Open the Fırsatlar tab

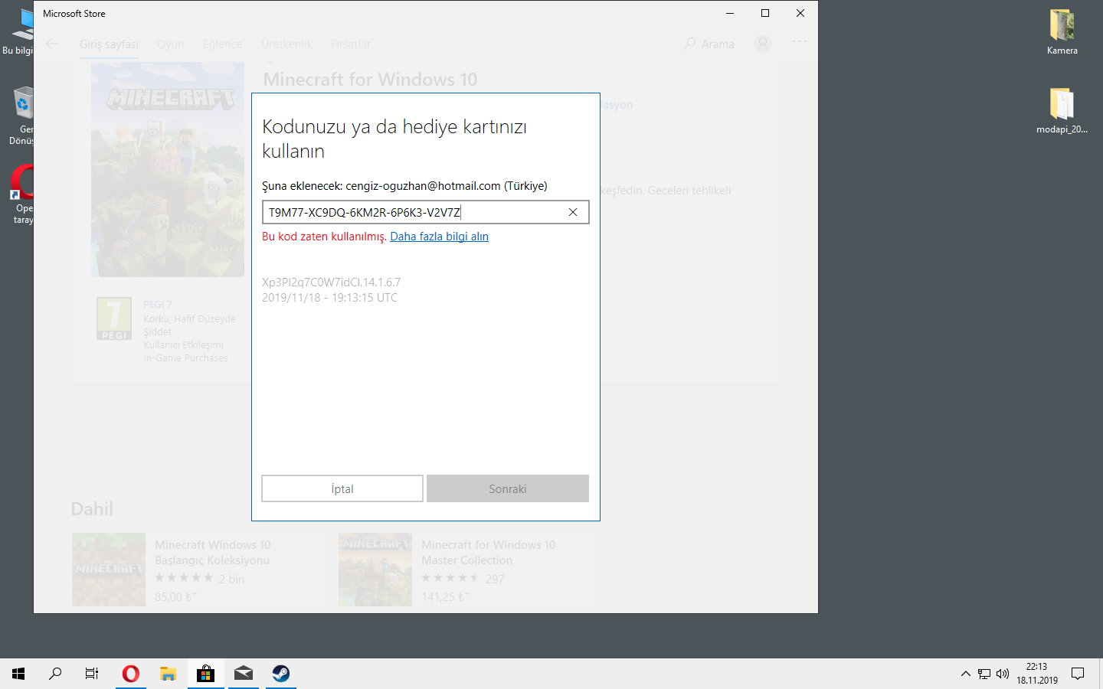click(350, 44)
